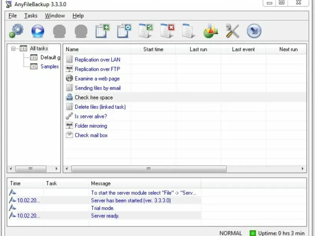Select the Sending files by email task
315x236 pixels.
[x=98, y=88]
